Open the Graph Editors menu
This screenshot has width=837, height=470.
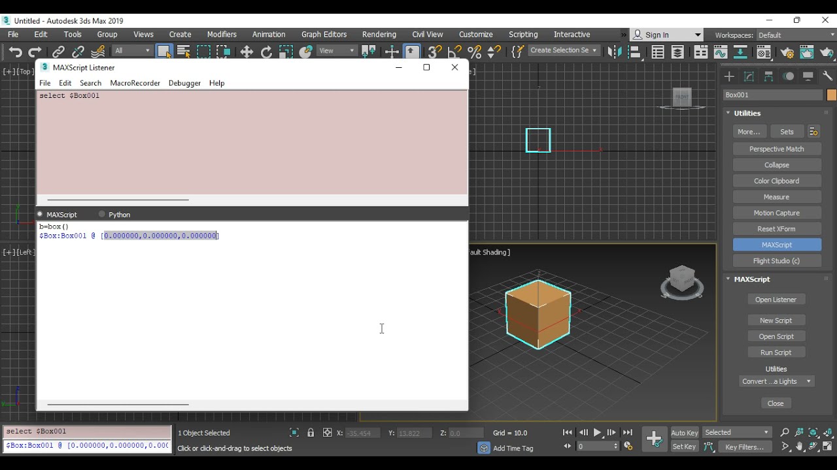(324, 35)
